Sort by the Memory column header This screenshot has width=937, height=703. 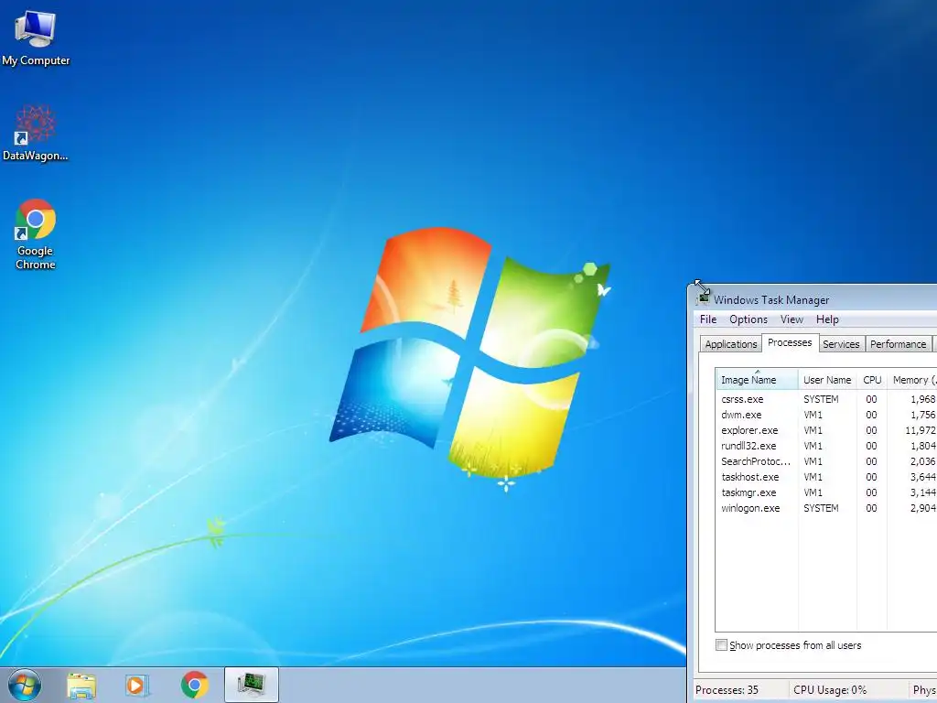[x=912, y=380]
